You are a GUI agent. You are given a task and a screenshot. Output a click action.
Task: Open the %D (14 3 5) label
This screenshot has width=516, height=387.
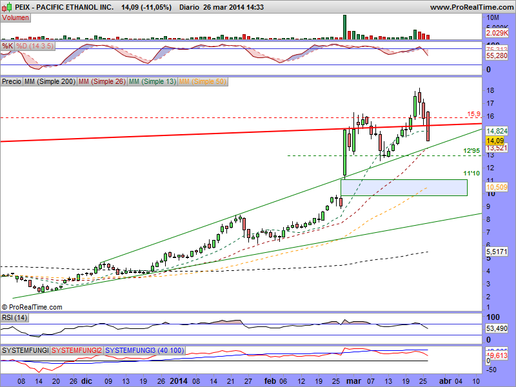(x=35, y=46)
